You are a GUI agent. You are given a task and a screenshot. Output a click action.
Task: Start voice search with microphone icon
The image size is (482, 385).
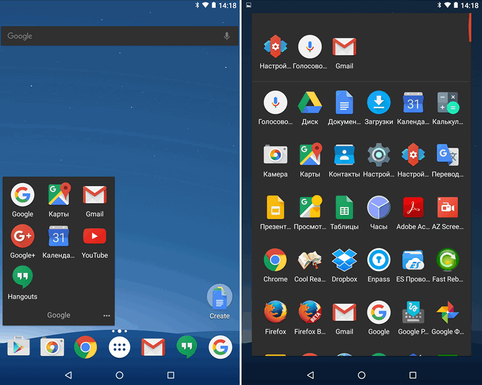[x=227, y=36]
